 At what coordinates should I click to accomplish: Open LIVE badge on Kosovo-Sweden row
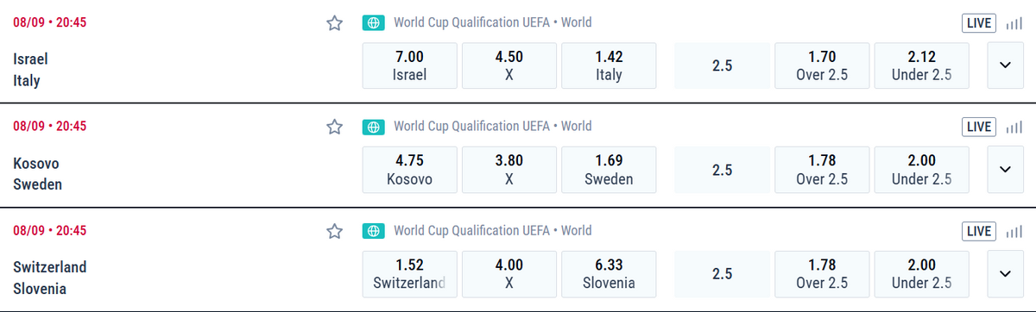pyautogui.click(x=979, y=127)
